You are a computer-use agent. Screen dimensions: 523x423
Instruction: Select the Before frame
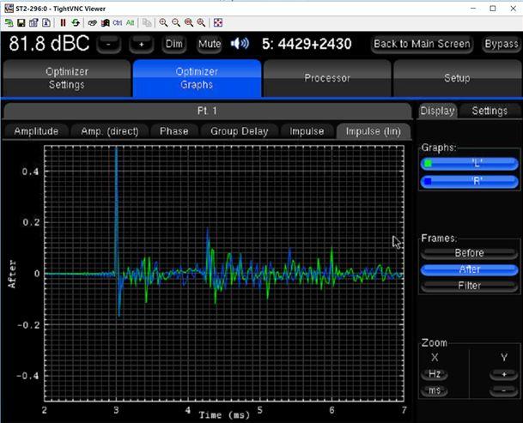coord(469,253)
